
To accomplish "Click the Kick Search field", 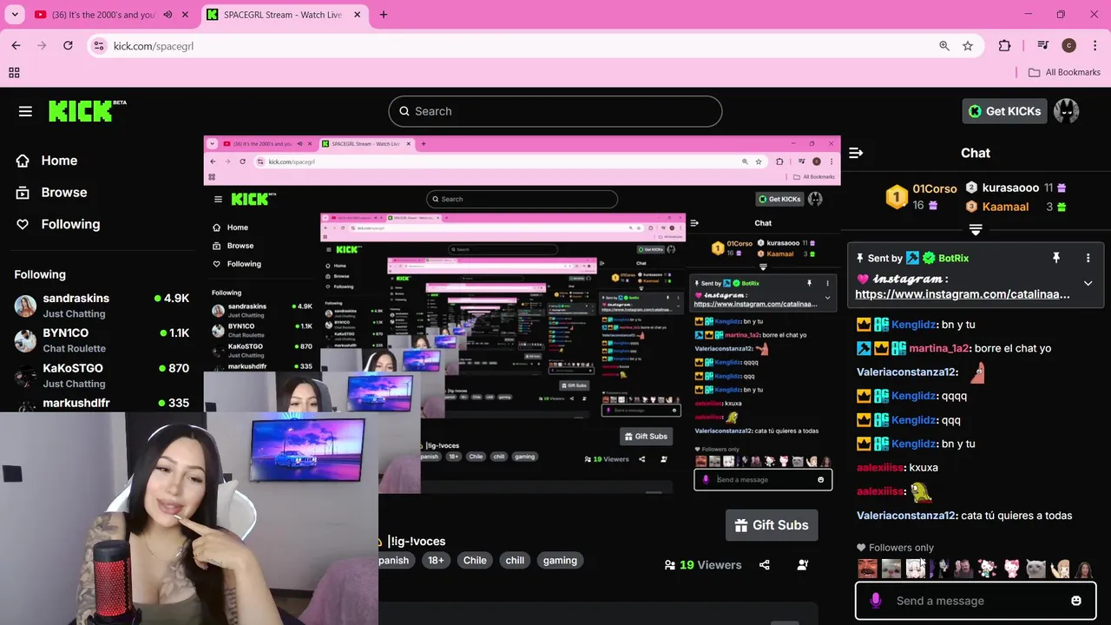I will 555,111.
